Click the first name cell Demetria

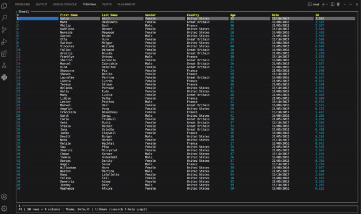[x=67, y=182]
